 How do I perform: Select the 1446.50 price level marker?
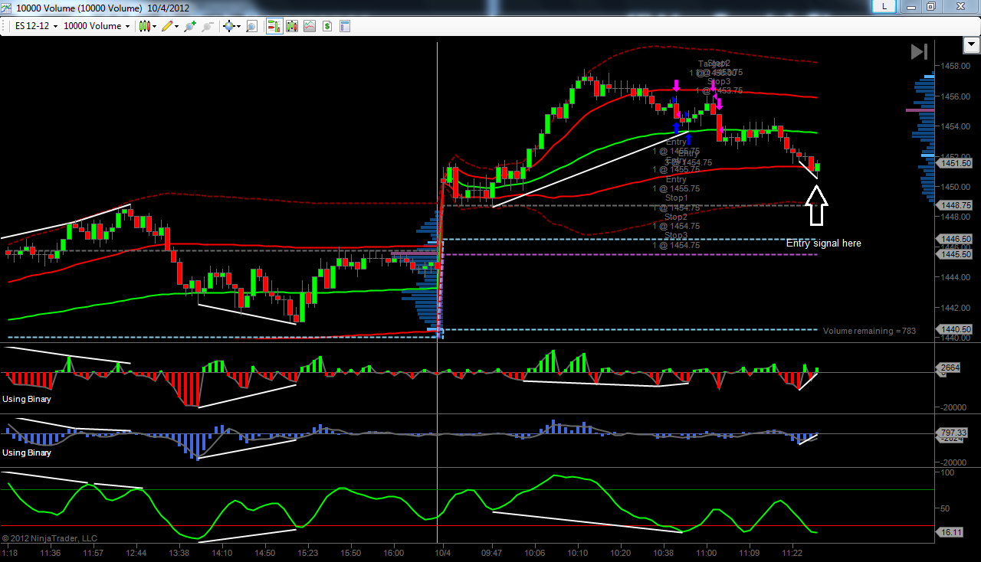pyautogui.click(x=956, y=239)
